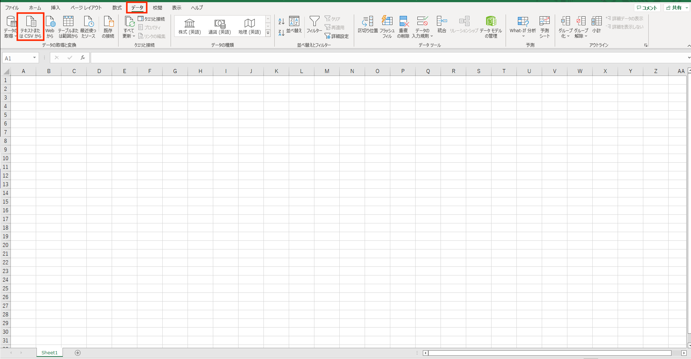Open the 並べ替え sort dialog
The width and height of the screenshot is (691, 359).
pyautogui.click(x=294, y=25)
